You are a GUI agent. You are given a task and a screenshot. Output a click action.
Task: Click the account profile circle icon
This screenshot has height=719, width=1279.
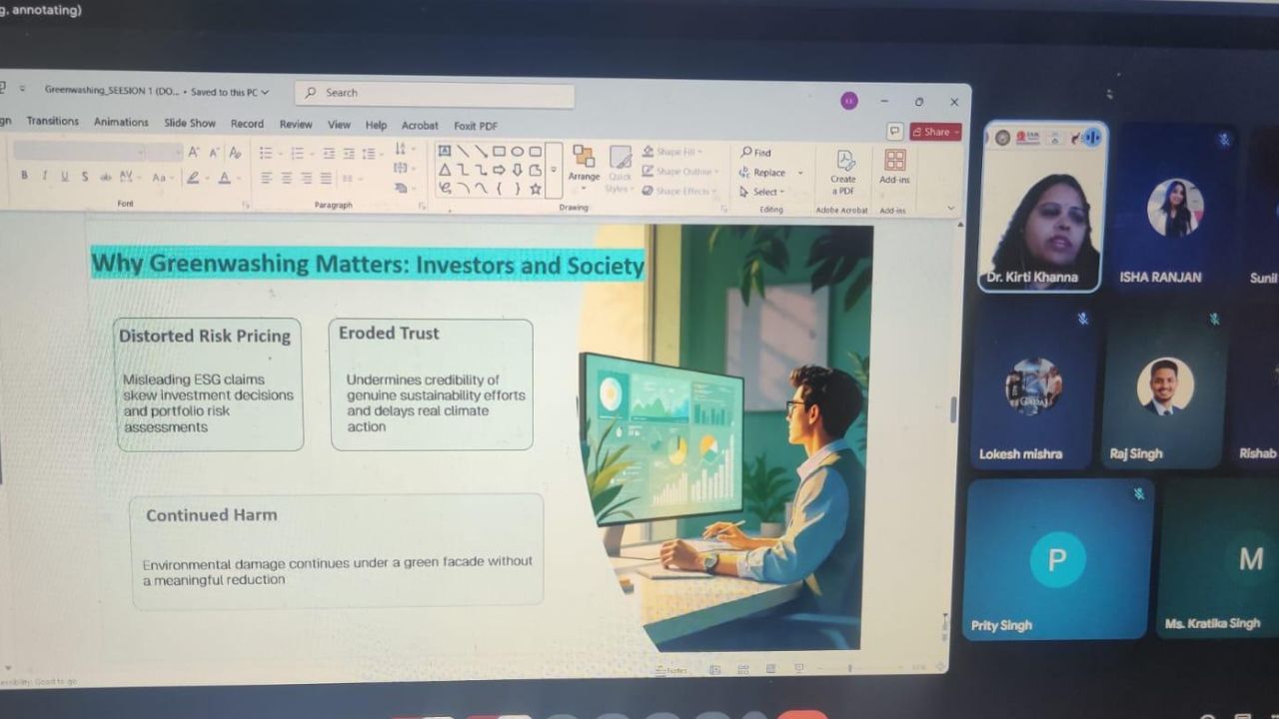(x=849, y=101)
